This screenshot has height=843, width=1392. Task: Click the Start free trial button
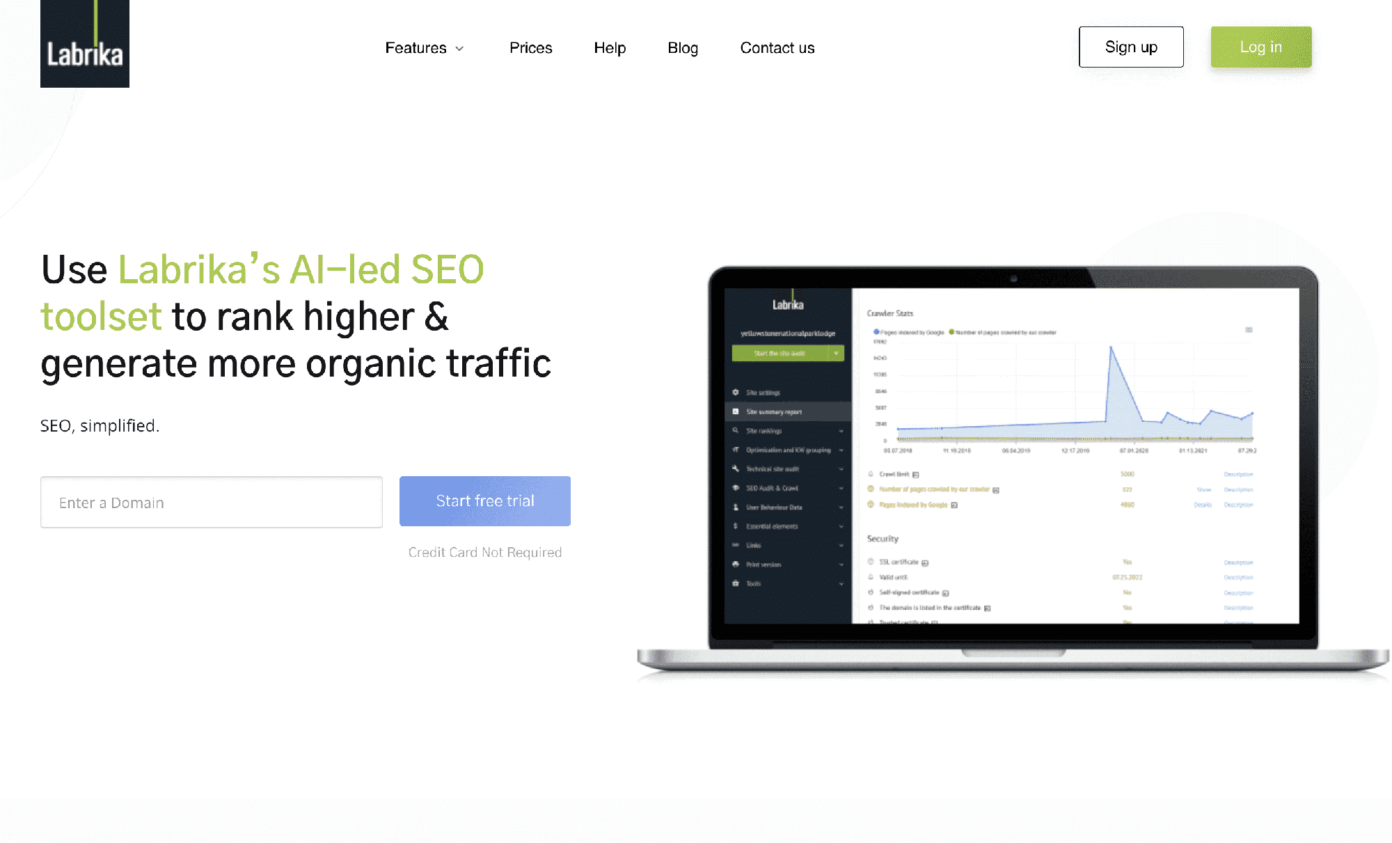(x=485, y=501)
